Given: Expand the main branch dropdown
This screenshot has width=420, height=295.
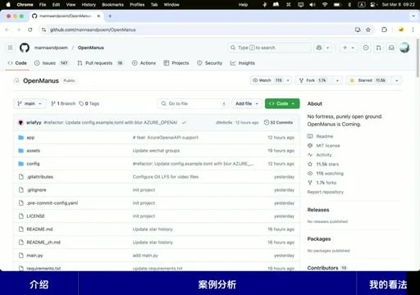Looking at the screenshot, I should point(30,103).
